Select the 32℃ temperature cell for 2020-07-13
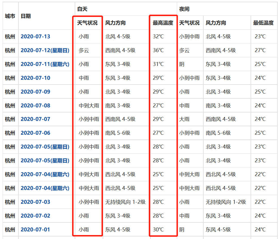The image size is (280, 239). [x=158, y=37]
